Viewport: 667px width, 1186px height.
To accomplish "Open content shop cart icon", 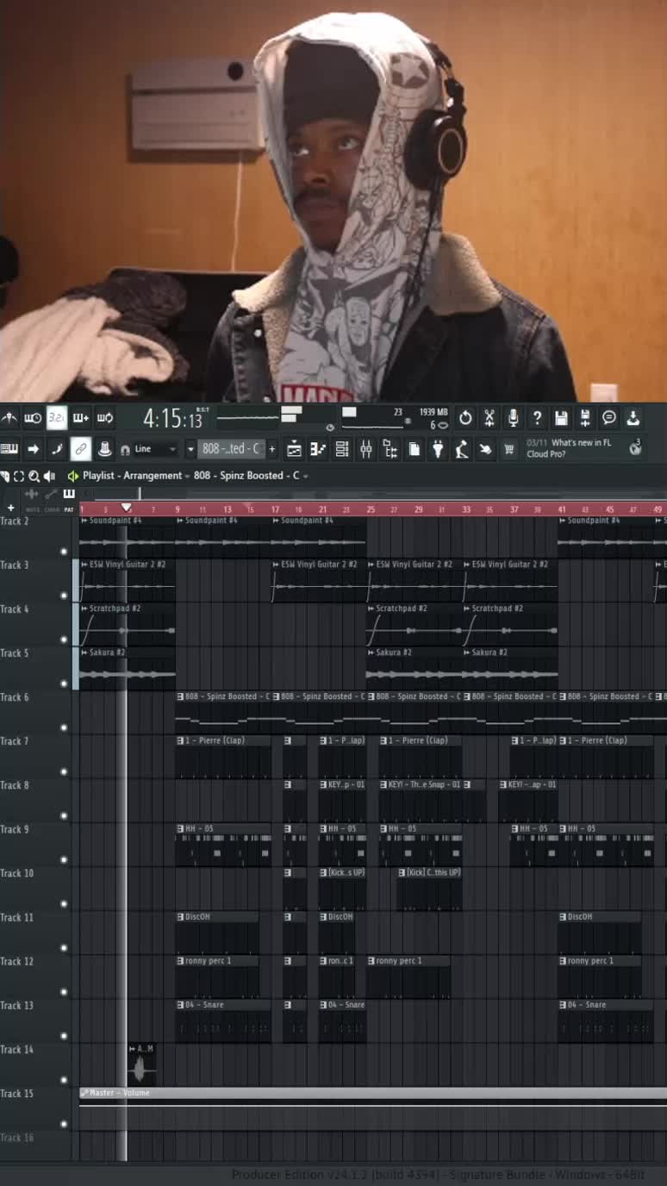I will click(x=509, y=448).
